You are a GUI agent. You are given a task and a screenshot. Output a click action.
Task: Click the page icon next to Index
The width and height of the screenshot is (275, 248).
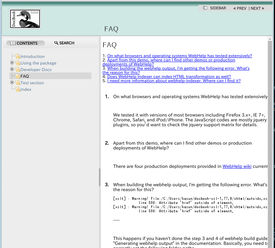(x=18, y=89)
